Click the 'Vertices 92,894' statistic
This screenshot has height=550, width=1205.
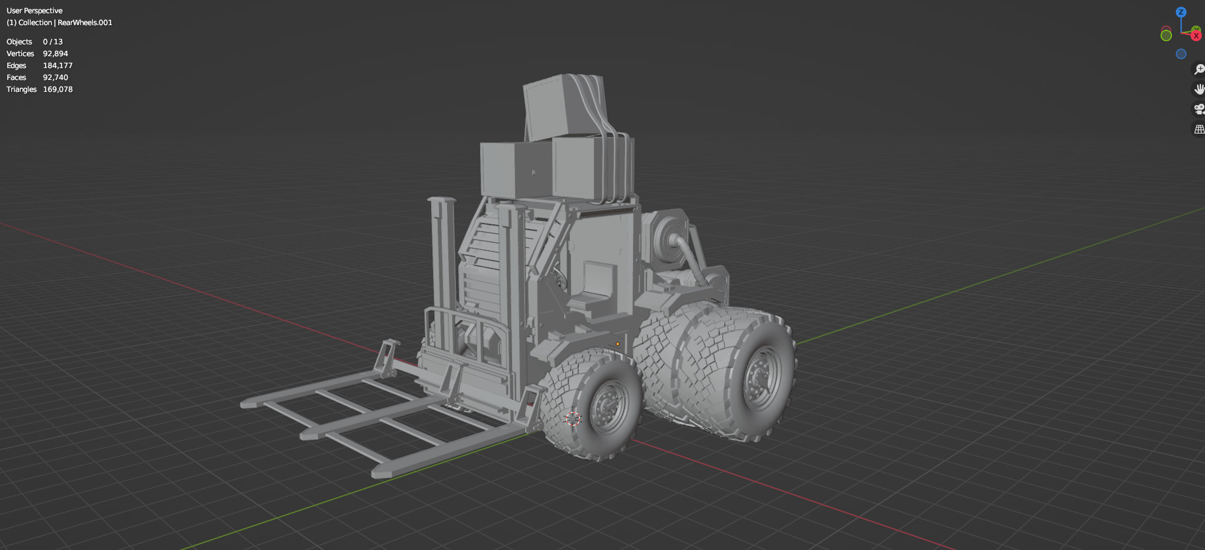tap(37, 54)
